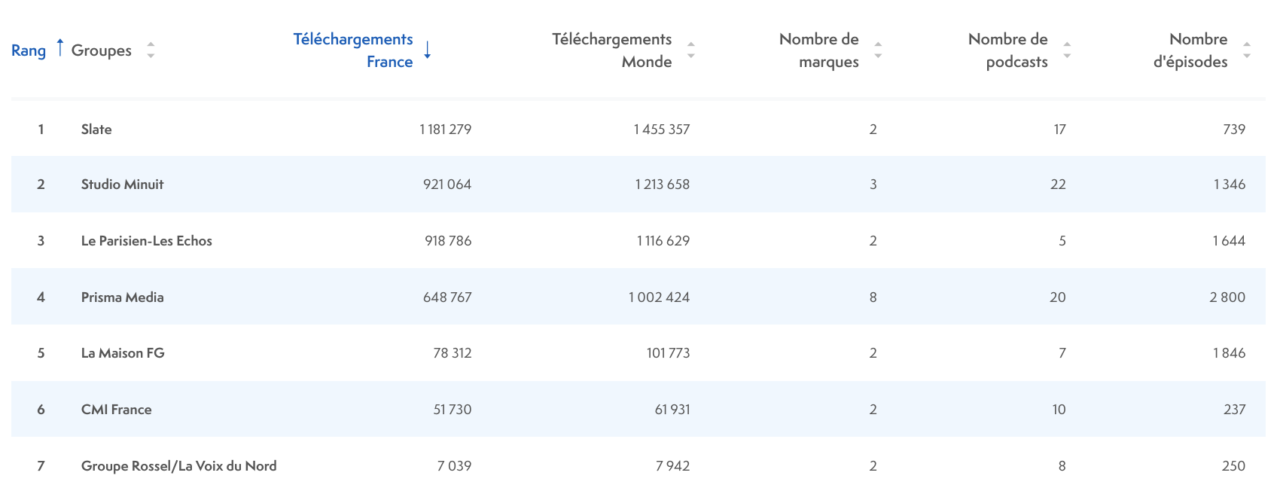Click the up sort arrow for Téléchargements Monde
This screenshot has width=1280, height=497.
click(x=690, y=44)
